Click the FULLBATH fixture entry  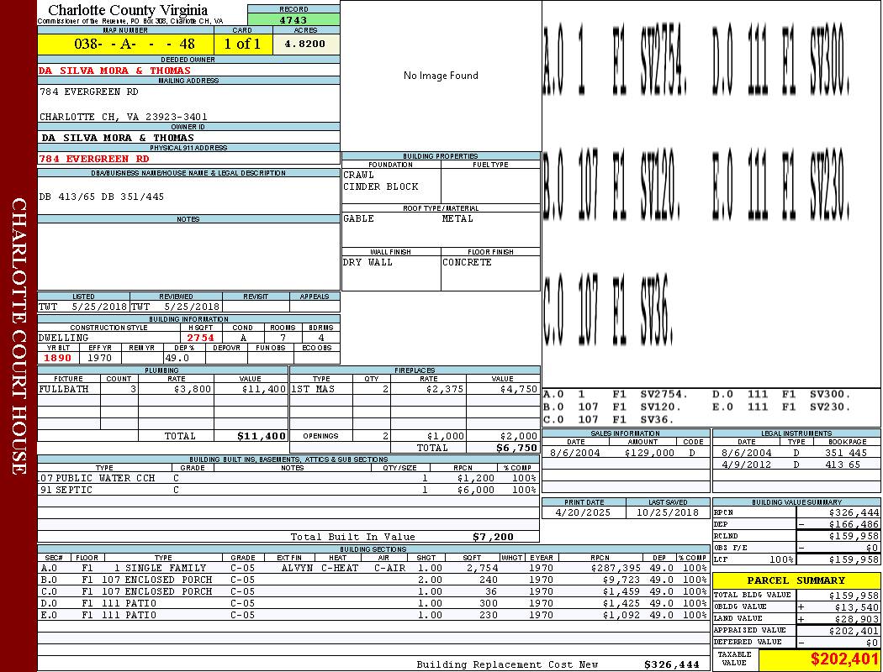tap(64, 389)
